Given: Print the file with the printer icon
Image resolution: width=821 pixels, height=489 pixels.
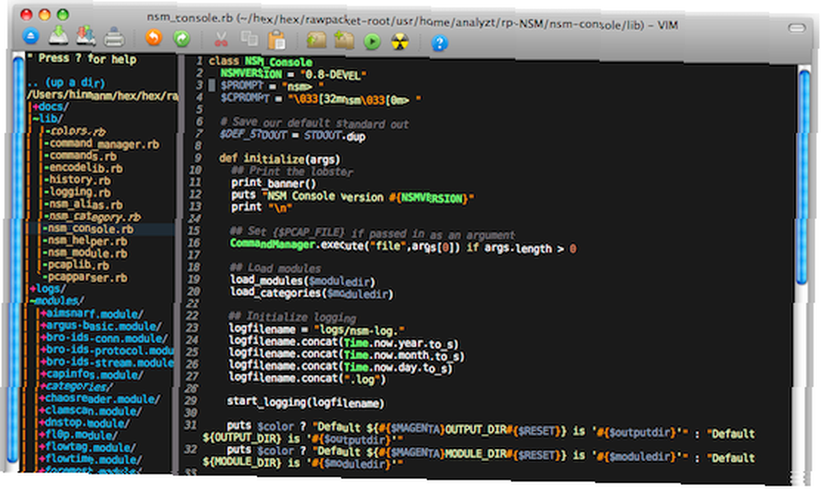Looking at the screenshot, I should 114,38.
